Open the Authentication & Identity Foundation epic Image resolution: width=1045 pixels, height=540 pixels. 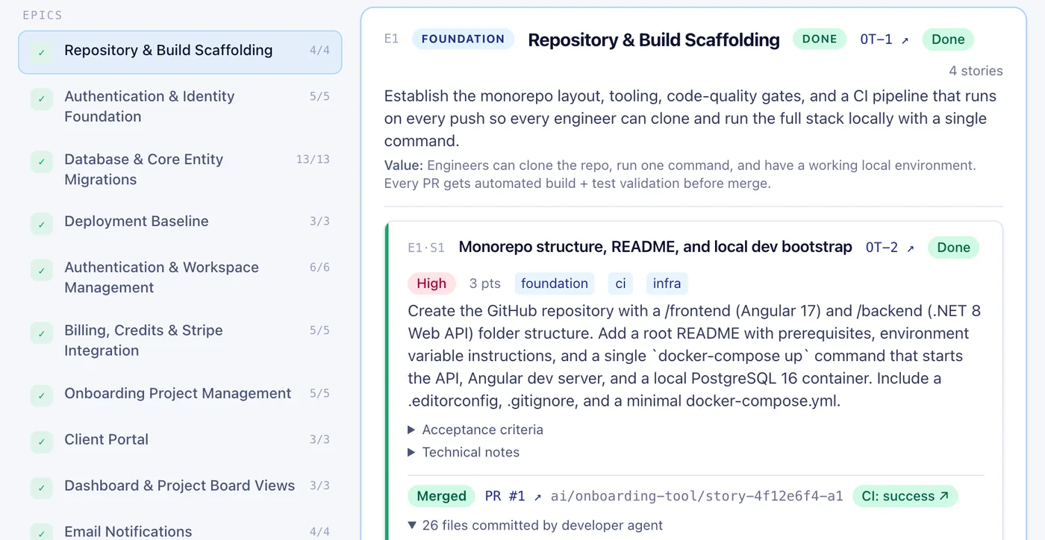coord(180,107)
